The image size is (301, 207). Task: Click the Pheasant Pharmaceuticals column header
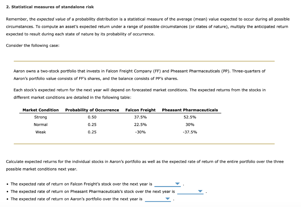190,110
